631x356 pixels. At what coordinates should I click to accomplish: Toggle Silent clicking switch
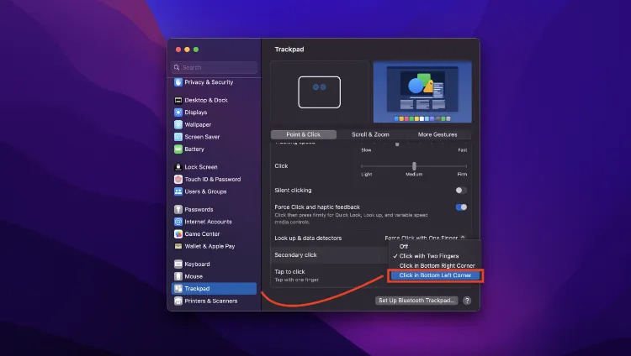[461, 191]
